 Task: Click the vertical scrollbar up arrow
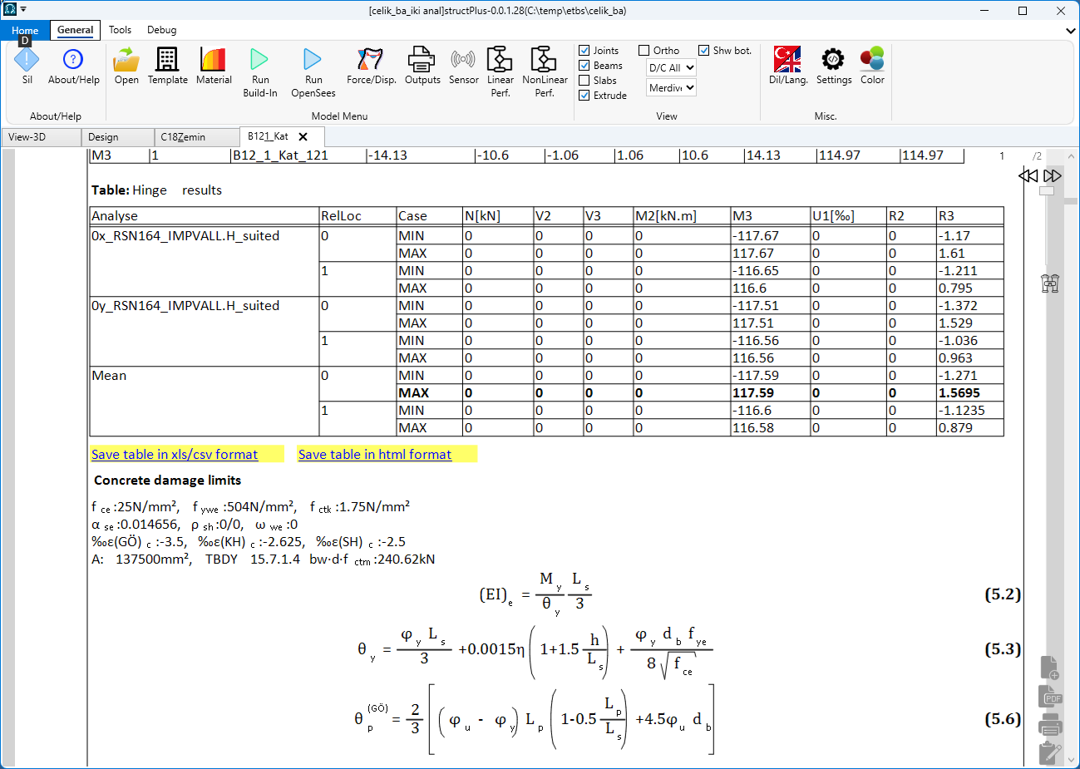coord(1072,155)
